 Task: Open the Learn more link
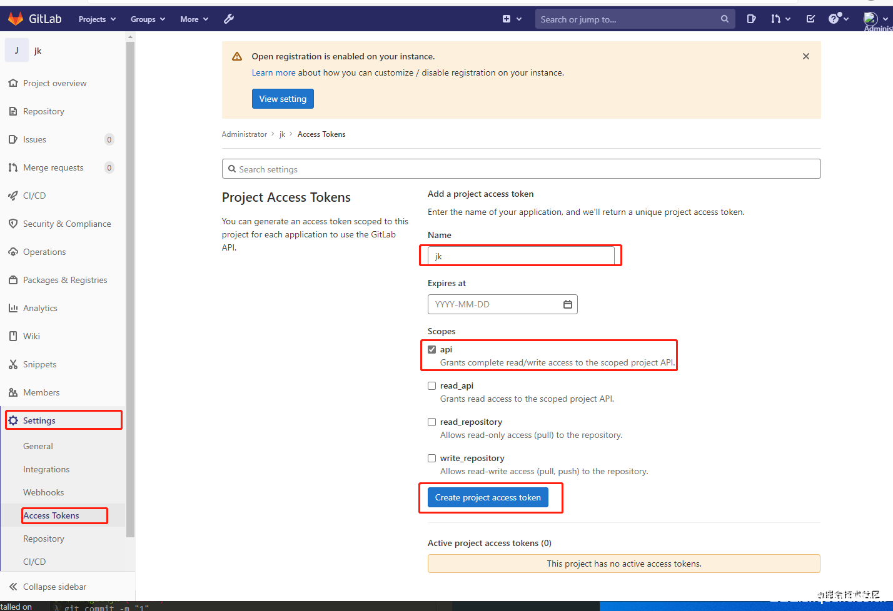[x=273, y=72]
